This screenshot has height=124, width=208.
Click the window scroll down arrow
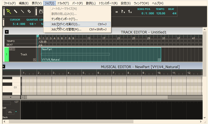click(x=204, y=117)
